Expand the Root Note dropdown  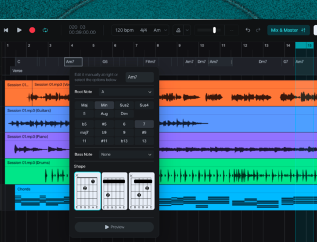[x=126, y=92]
